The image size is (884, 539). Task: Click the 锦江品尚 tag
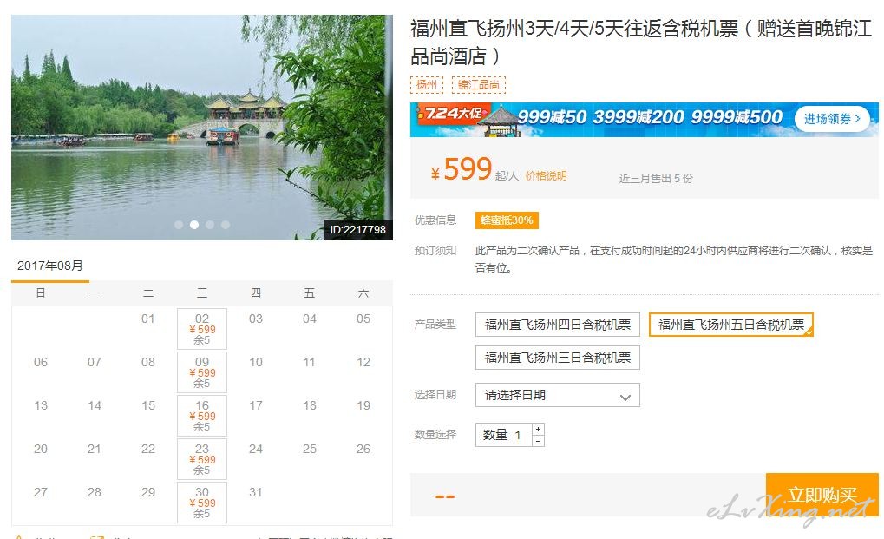(x=479, y=84)
